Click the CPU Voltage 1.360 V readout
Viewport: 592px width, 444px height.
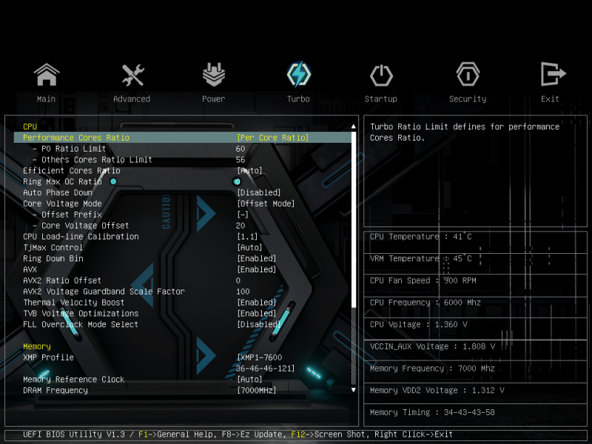pos(418,324)
